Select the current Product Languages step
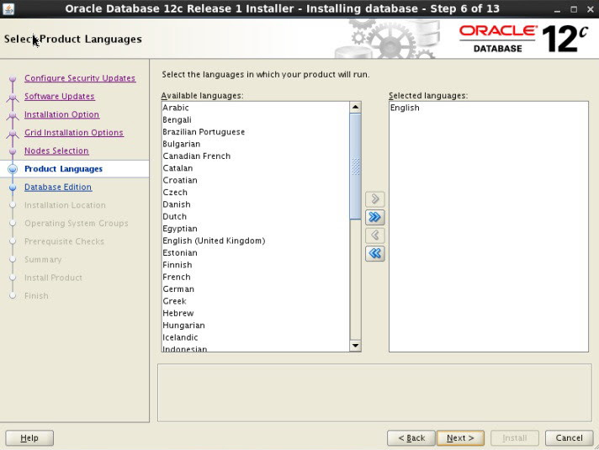The height and width of the screenshot is (450, 599). coord(63,169)
